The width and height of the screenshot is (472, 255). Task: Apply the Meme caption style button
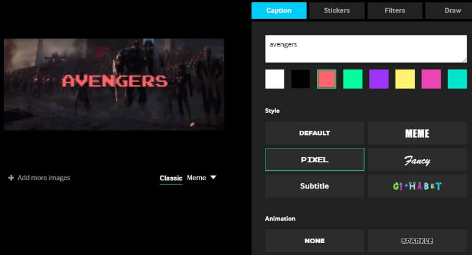(417, 133)
